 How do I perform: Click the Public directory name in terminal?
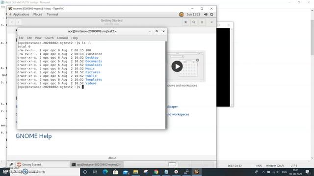click(91, 76)
